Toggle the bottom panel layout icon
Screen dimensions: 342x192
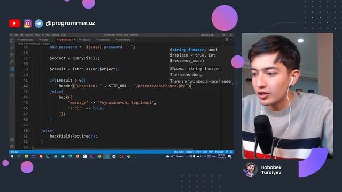(205, 35)
